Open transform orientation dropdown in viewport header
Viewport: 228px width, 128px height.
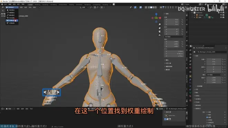84,7
